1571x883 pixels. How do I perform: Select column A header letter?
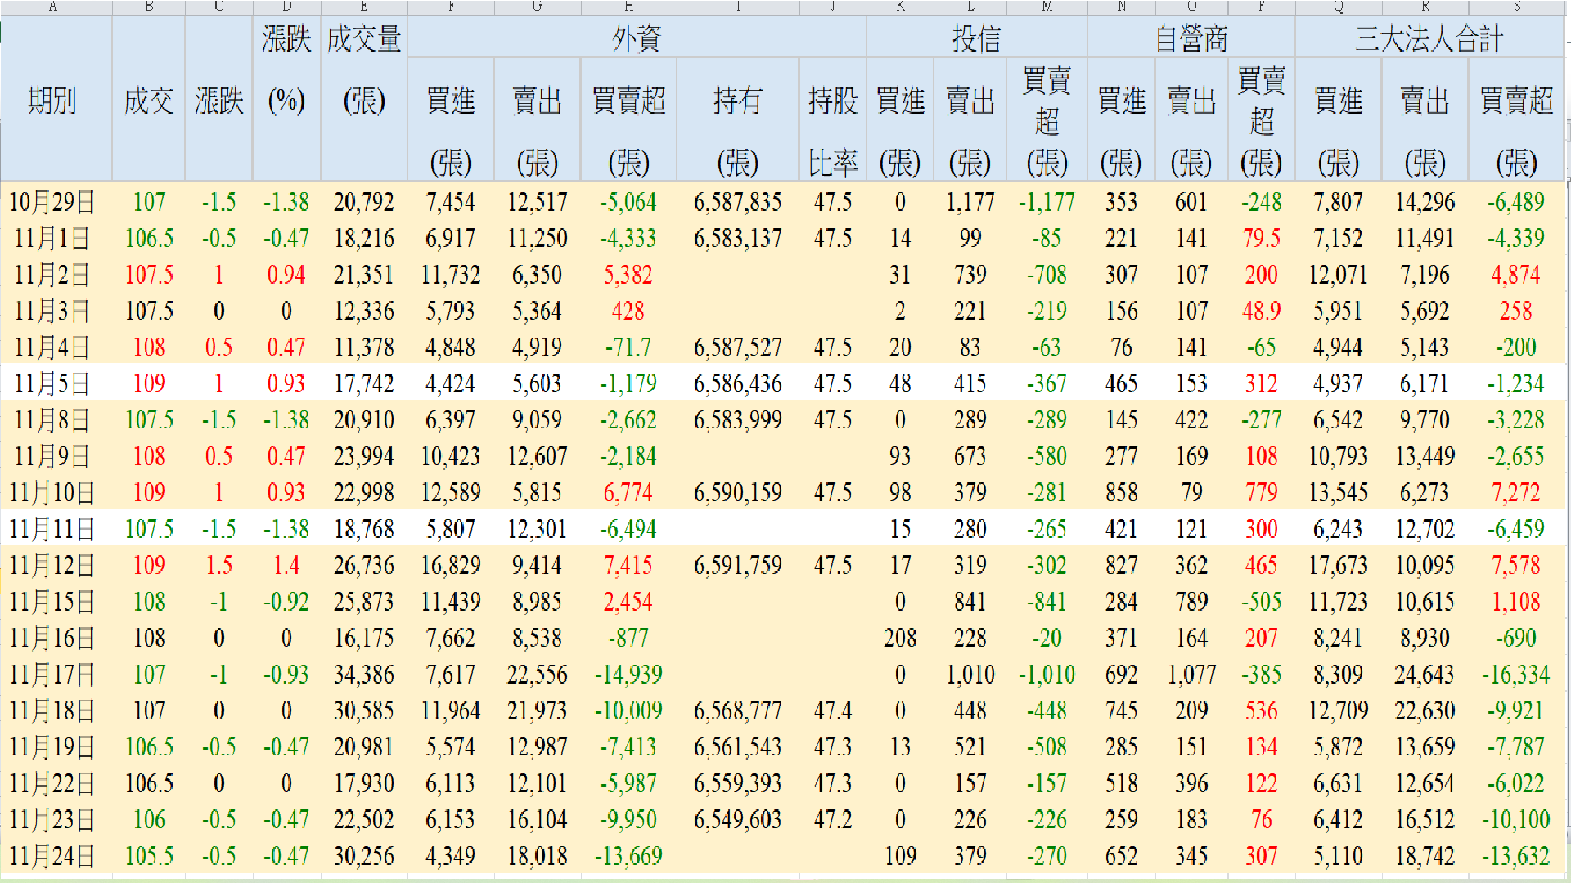53,7
